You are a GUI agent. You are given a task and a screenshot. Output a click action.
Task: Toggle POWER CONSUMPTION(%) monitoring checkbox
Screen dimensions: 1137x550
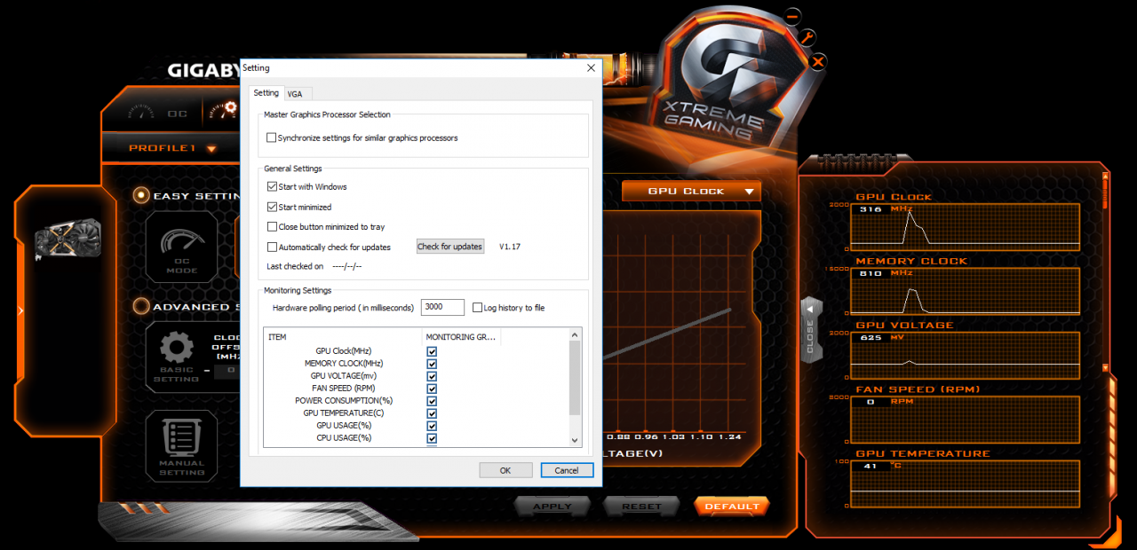click(432, 401)
